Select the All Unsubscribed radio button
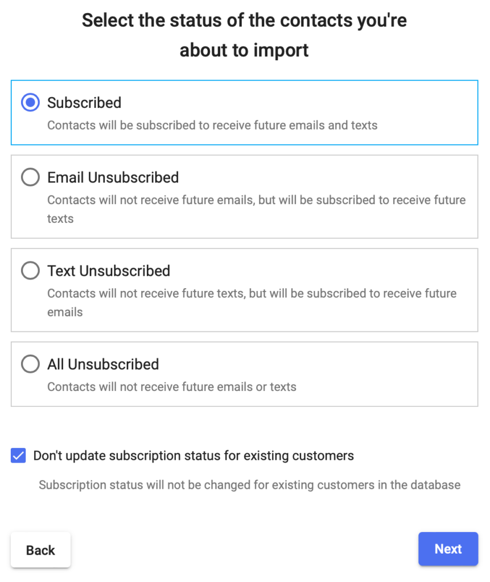490x582 pixels. click(x=30, y=364)
